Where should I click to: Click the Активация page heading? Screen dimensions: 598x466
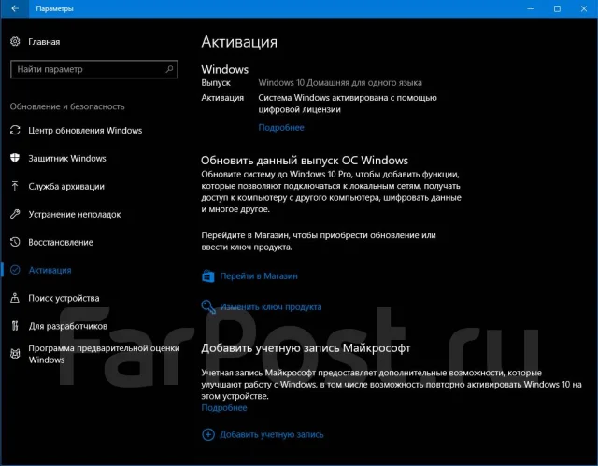239,42
